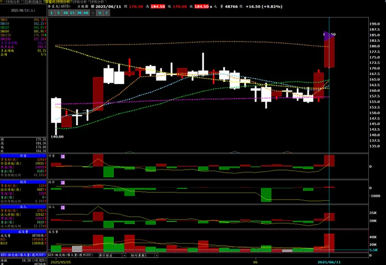
Task: Click the MA10 row in the 成交量 panel
Action: 23,243
